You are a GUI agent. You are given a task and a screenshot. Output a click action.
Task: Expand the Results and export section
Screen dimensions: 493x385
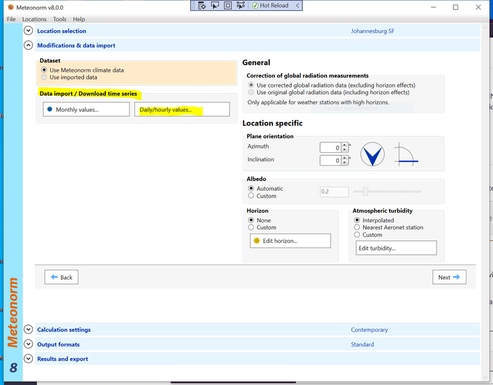[x=28, y=358]
